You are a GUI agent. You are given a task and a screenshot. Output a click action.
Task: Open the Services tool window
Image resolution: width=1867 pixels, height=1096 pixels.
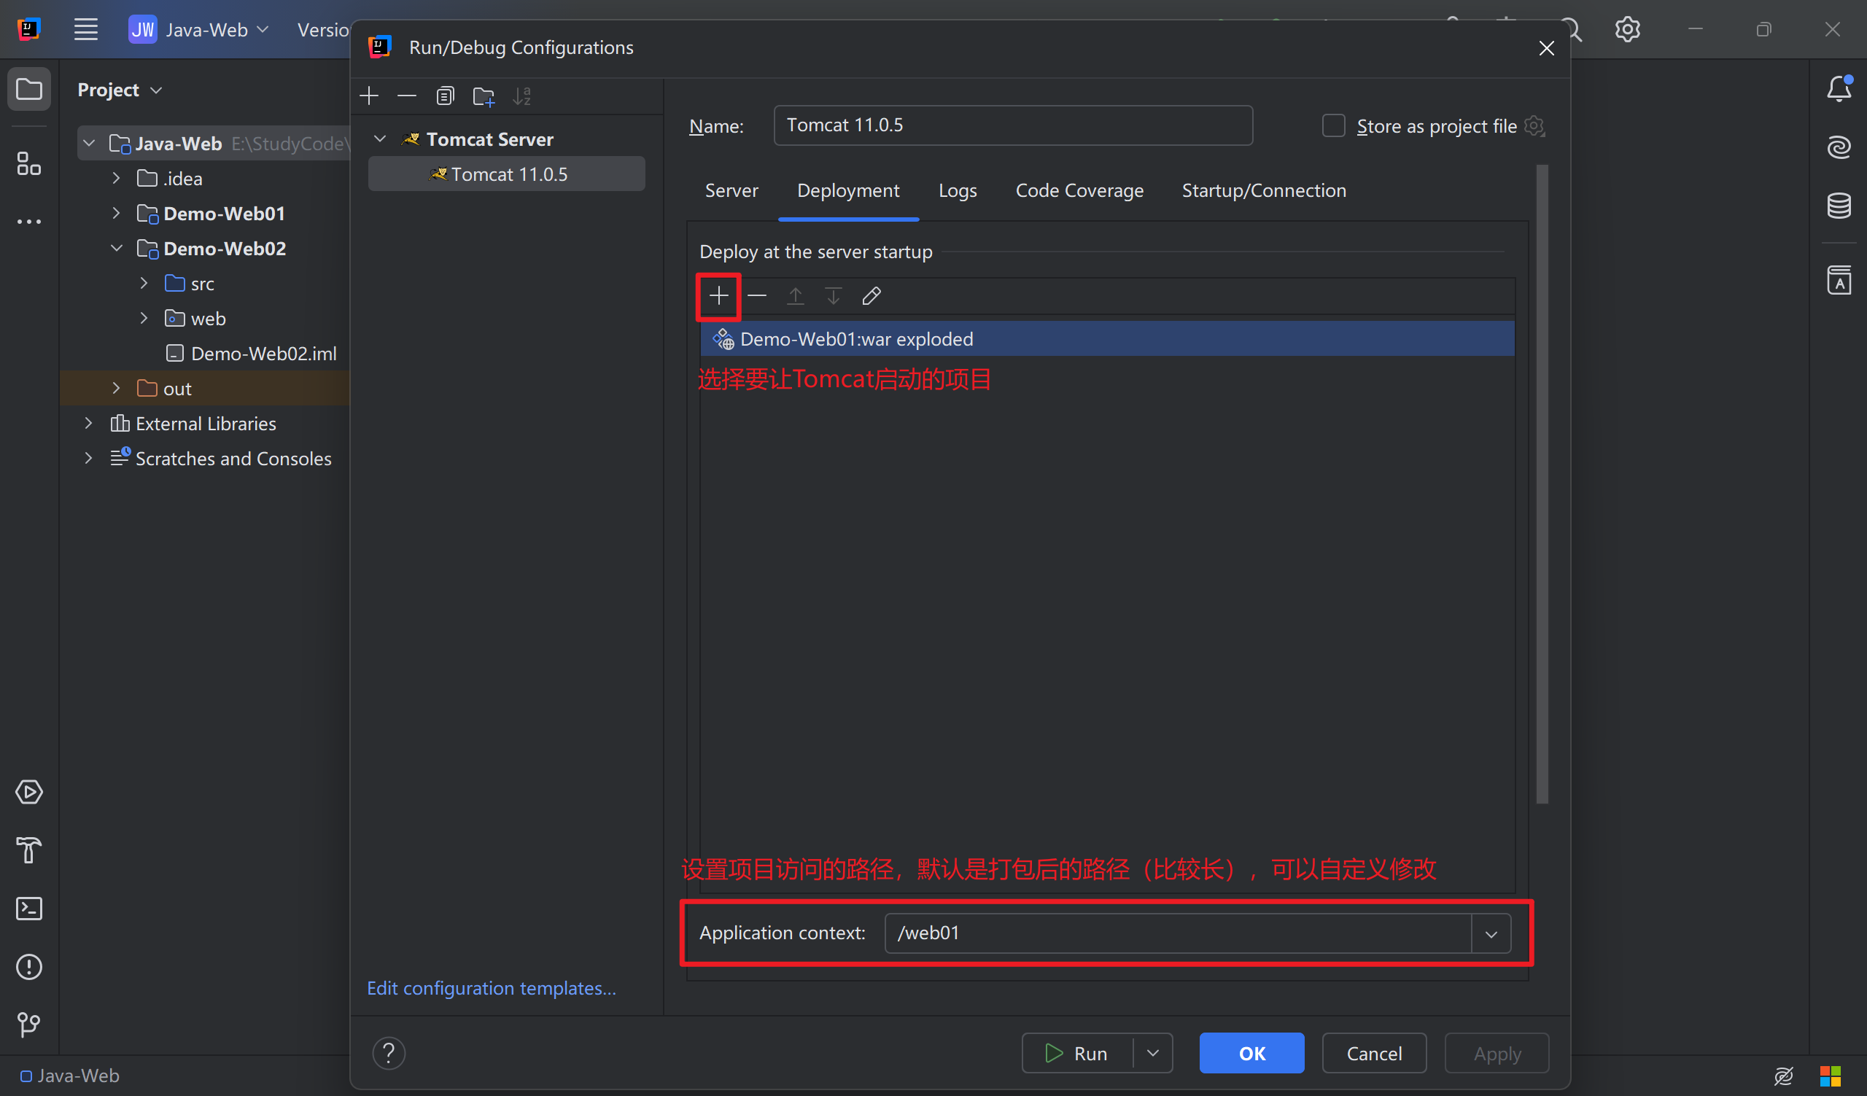pos(29,792)
